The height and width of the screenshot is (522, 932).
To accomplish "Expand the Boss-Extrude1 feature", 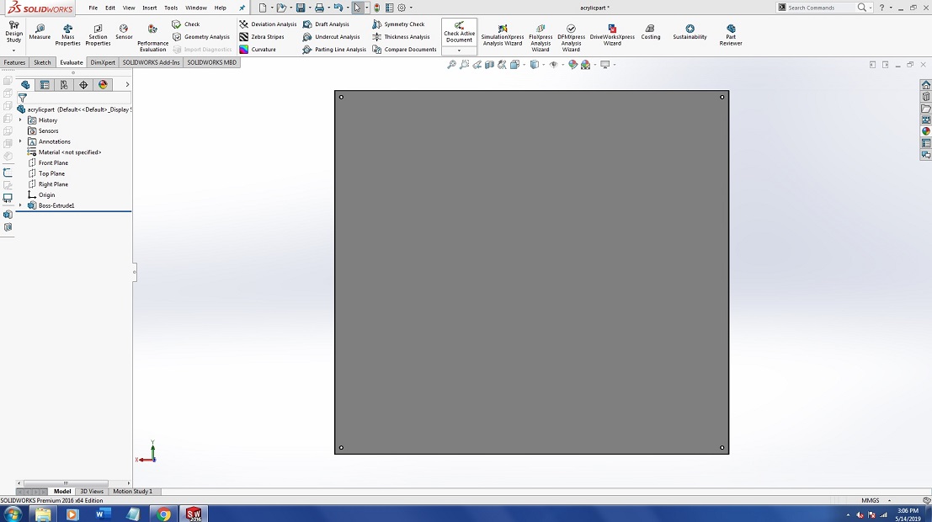I will point(20,205).
